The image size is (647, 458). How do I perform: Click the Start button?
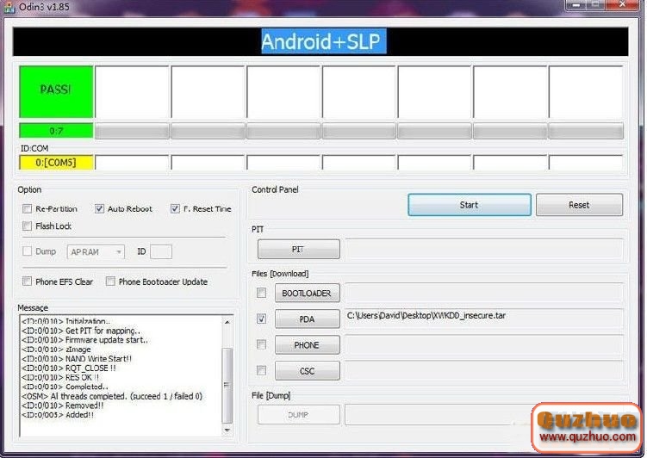coord(470,205)
